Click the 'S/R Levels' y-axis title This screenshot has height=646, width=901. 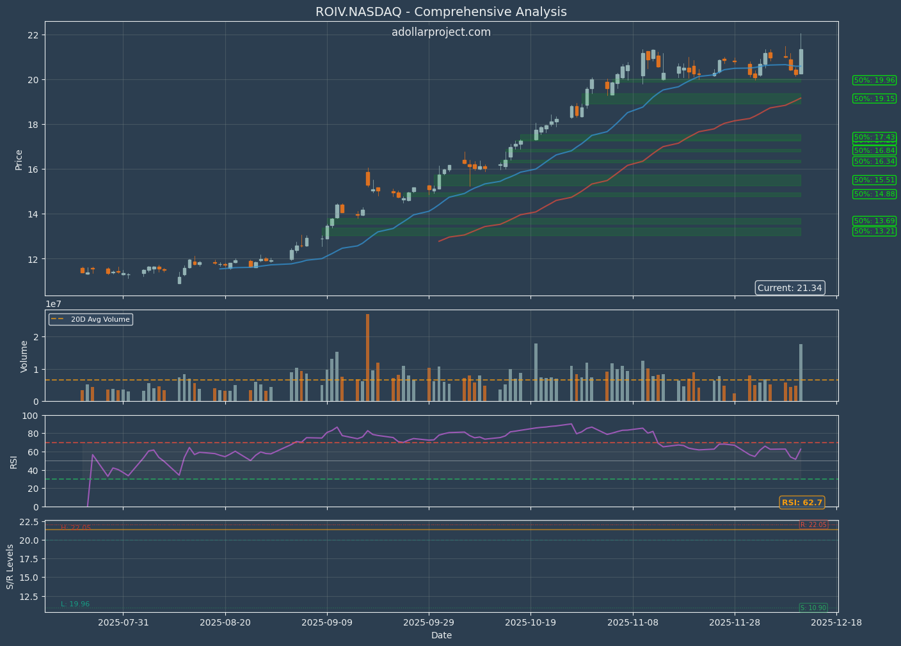click(x=10, y=567)
